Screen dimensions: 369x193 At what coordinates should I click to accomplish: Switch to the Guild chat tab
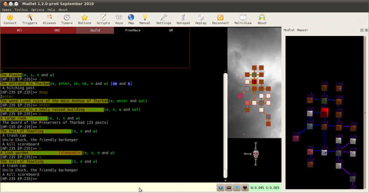point(95,30)
